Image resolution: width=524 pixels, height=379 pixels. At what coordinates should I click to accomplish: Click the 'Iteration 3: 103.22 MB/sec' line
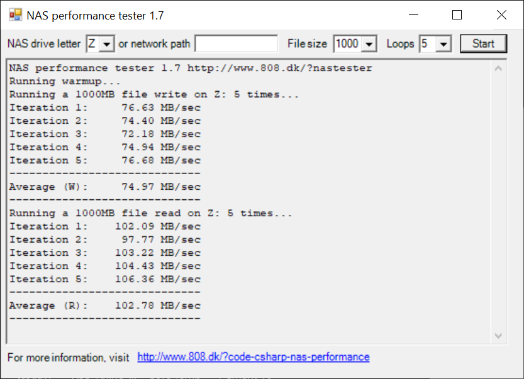(x=104, y=253)
